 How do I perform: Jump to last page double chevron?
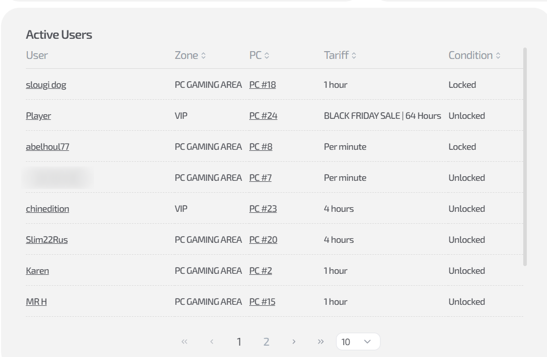click(x=321, y=342)
